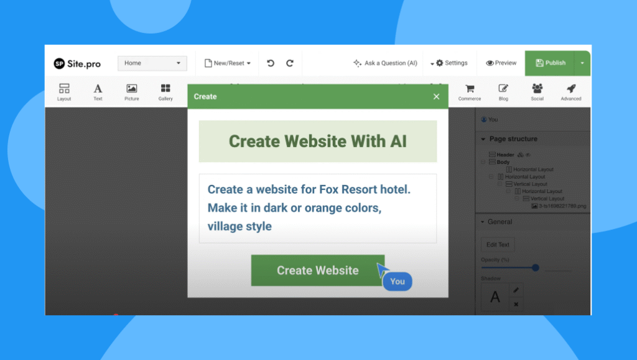The width and height of the screenshot is (637, 360).
Task: Collapse the Body tree node
Action: (x=483, y=162)
